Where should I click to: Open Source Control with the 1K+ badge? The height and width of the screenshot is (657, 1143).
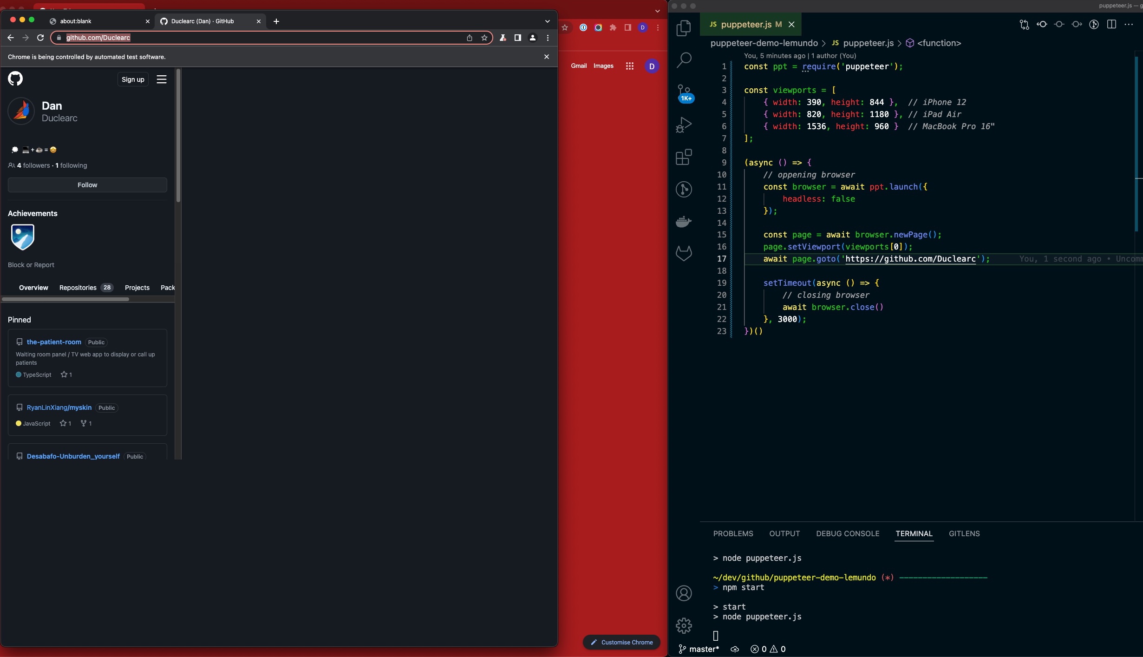[685, 93]
